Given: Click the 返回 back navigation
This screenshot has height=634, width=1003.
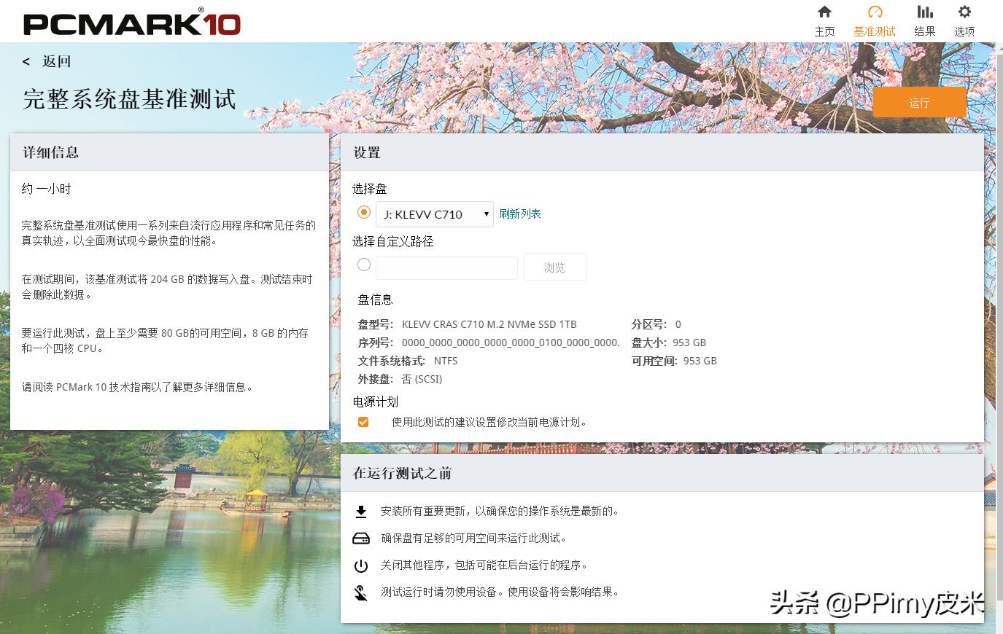Looking at the screenshot, I should pos(47,61).
